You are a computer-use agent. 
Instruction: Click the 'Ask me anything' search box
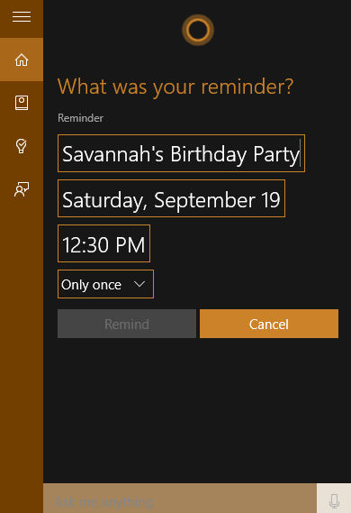coord(180,500)
